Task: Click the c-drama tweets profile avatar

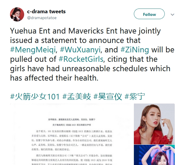Action: (17, 14)
